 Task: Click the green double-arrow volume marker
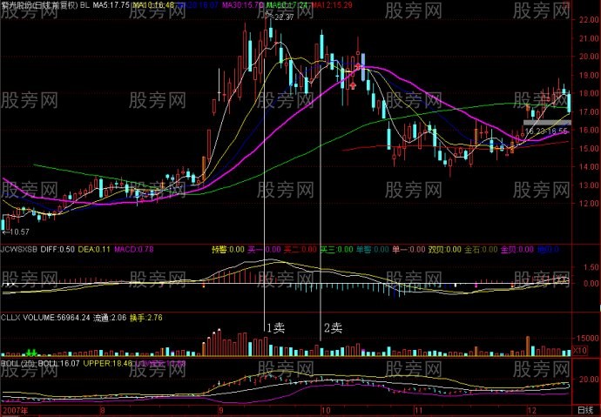pyautogui.click(x=30, y=352)
